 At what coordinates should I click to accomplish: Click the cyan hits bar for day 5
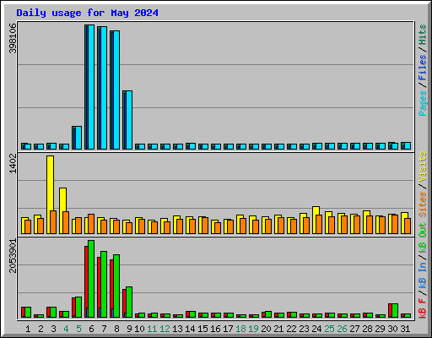78,138
